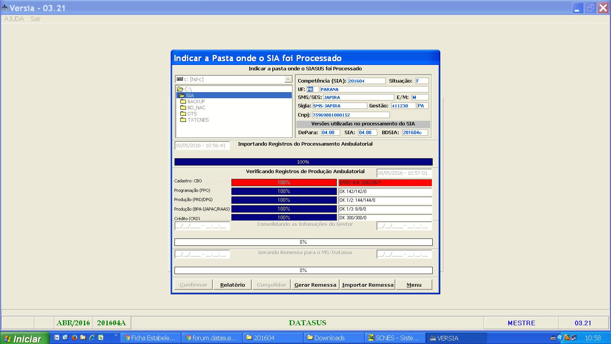Click the Sair menu item

(x=36, y=19)
